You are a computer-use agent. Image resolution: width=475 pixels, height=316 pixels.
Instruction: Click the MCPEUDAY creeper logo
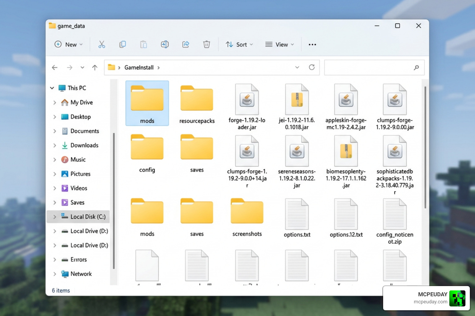457,298
